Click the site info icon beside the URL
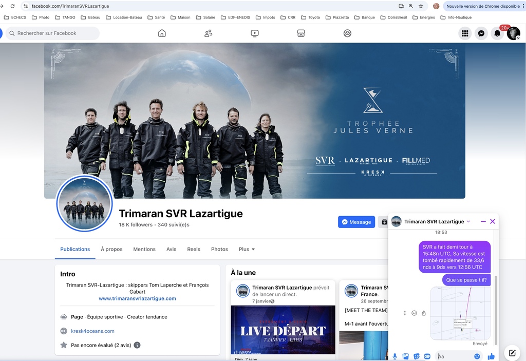Viewport: 526px width, 361px height. coord(26,6)
